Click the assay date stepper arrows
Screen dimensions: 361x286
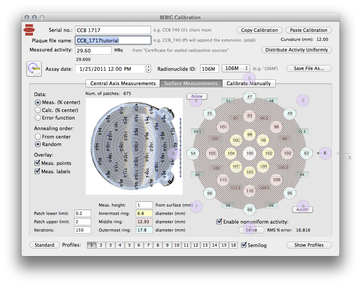coord(149,69)
